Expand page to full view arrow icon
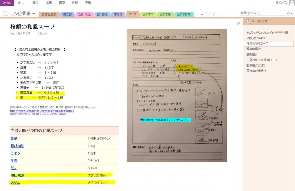This screenshot has height=191, width=295. 238,23
